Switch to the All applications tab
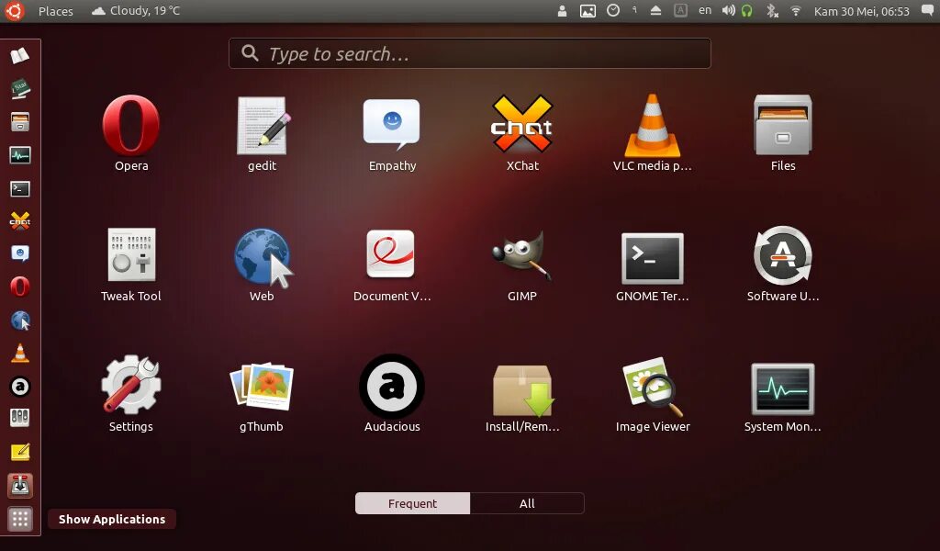Image resolution: width=940 pixels, height=551 pixels. point(527,503)
